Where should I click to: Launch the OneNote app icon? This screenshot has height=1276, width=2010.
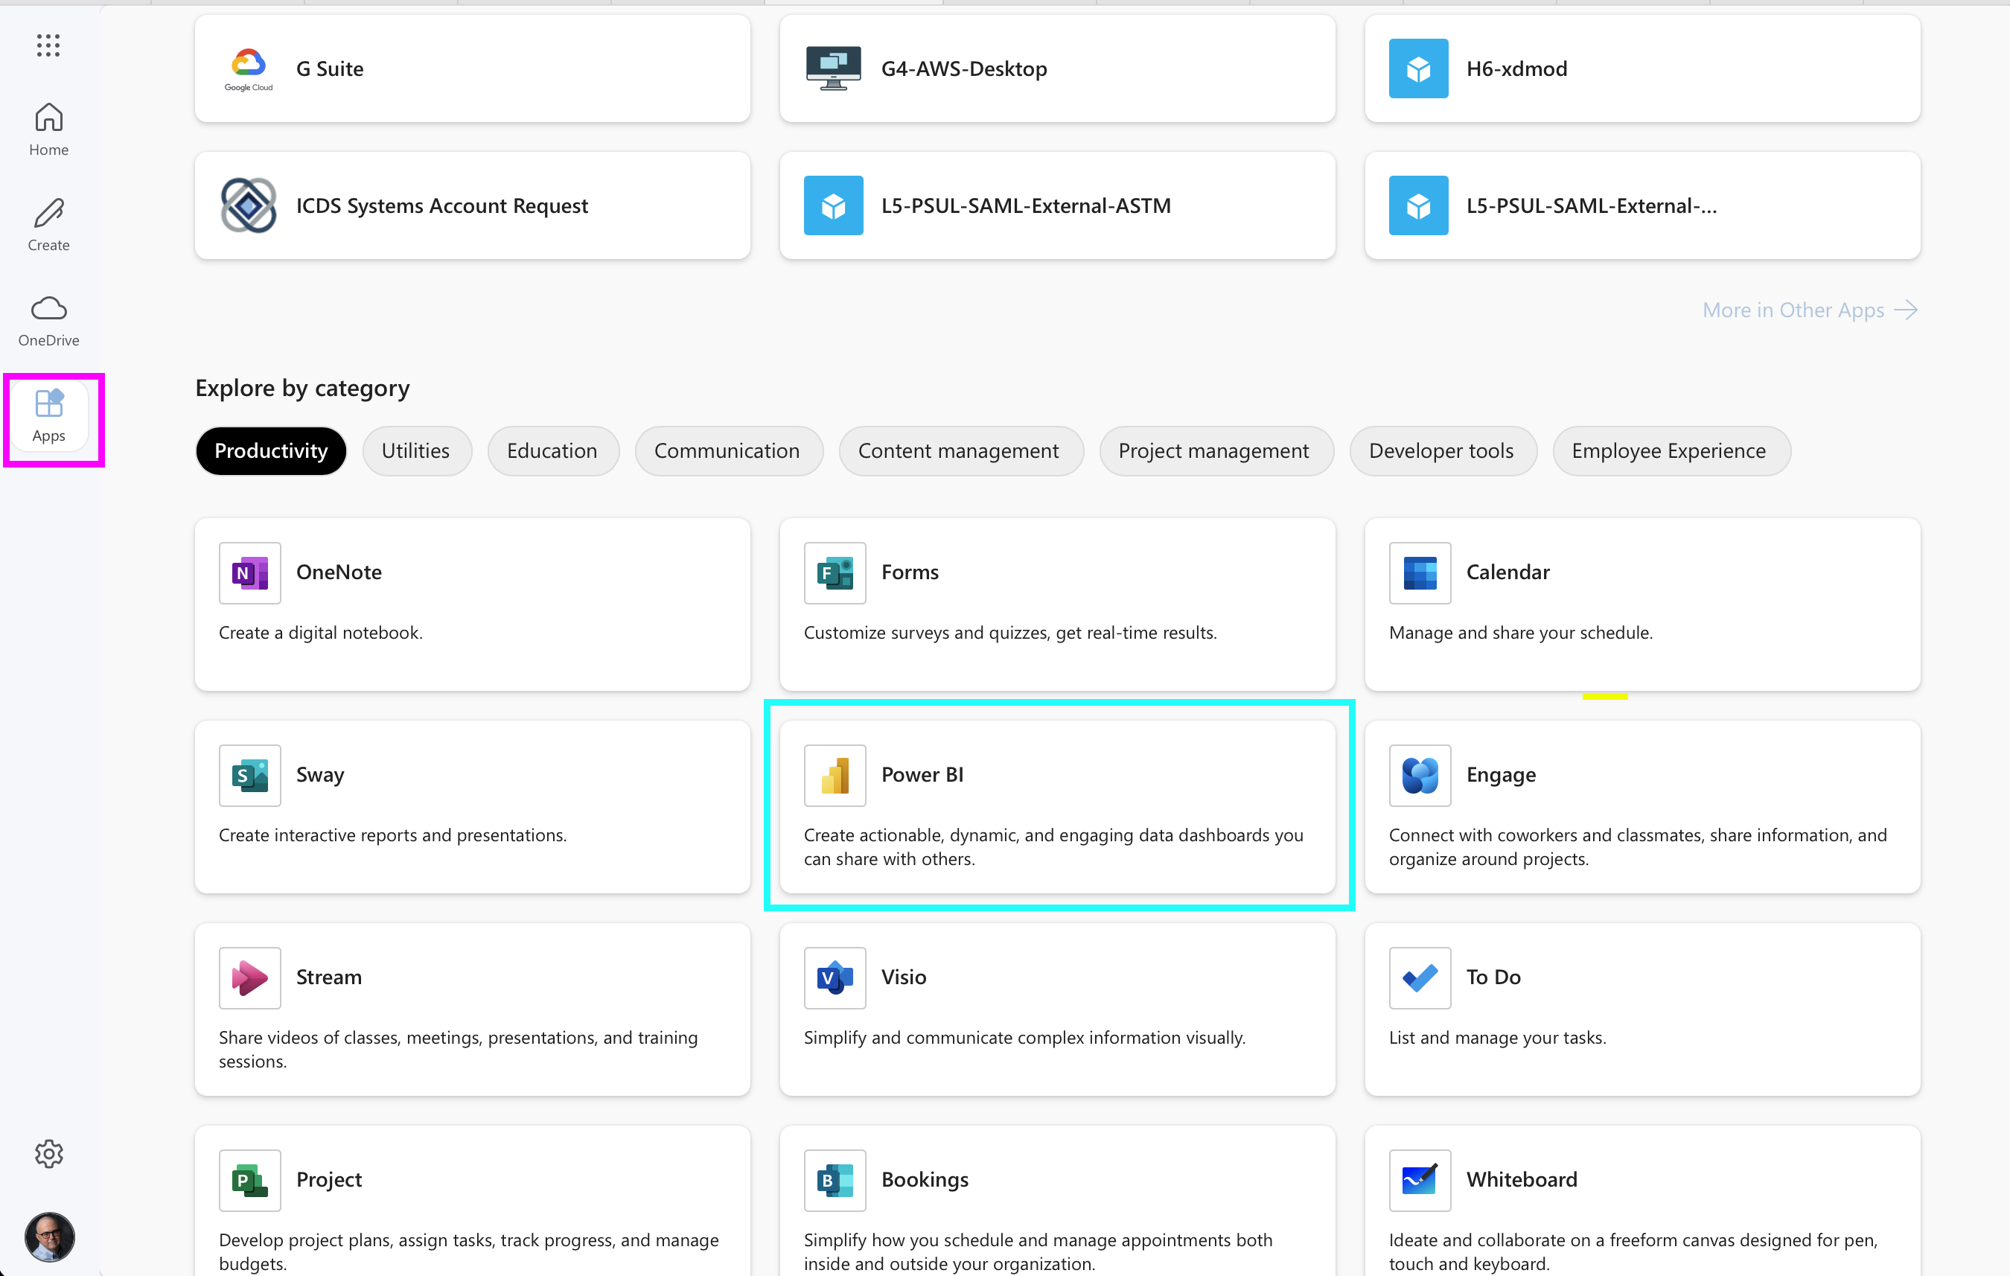pyautogui.click(x=249, y=572)
